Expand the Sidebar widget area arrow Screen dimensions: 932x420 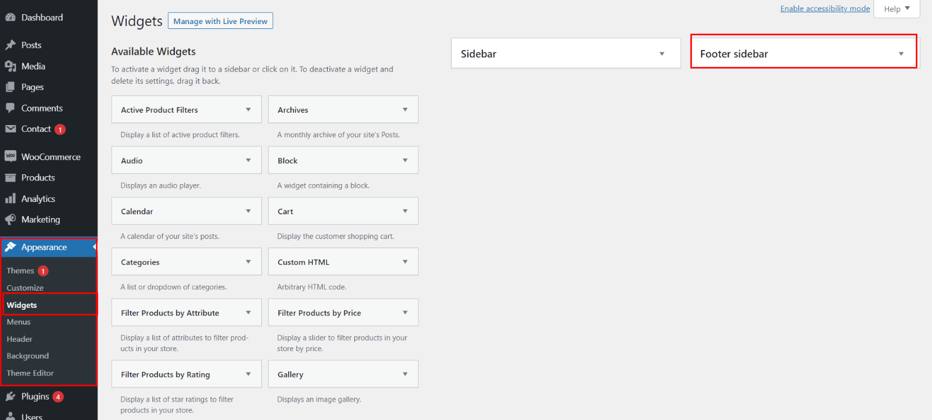[x=662, y=54]
